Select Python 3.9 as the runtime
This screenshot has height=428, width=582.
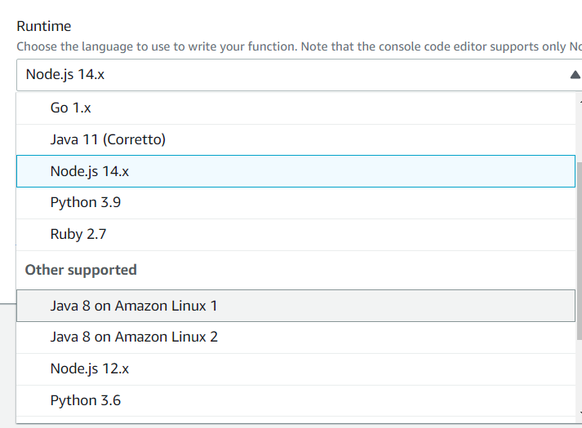(x=86, y=202)
